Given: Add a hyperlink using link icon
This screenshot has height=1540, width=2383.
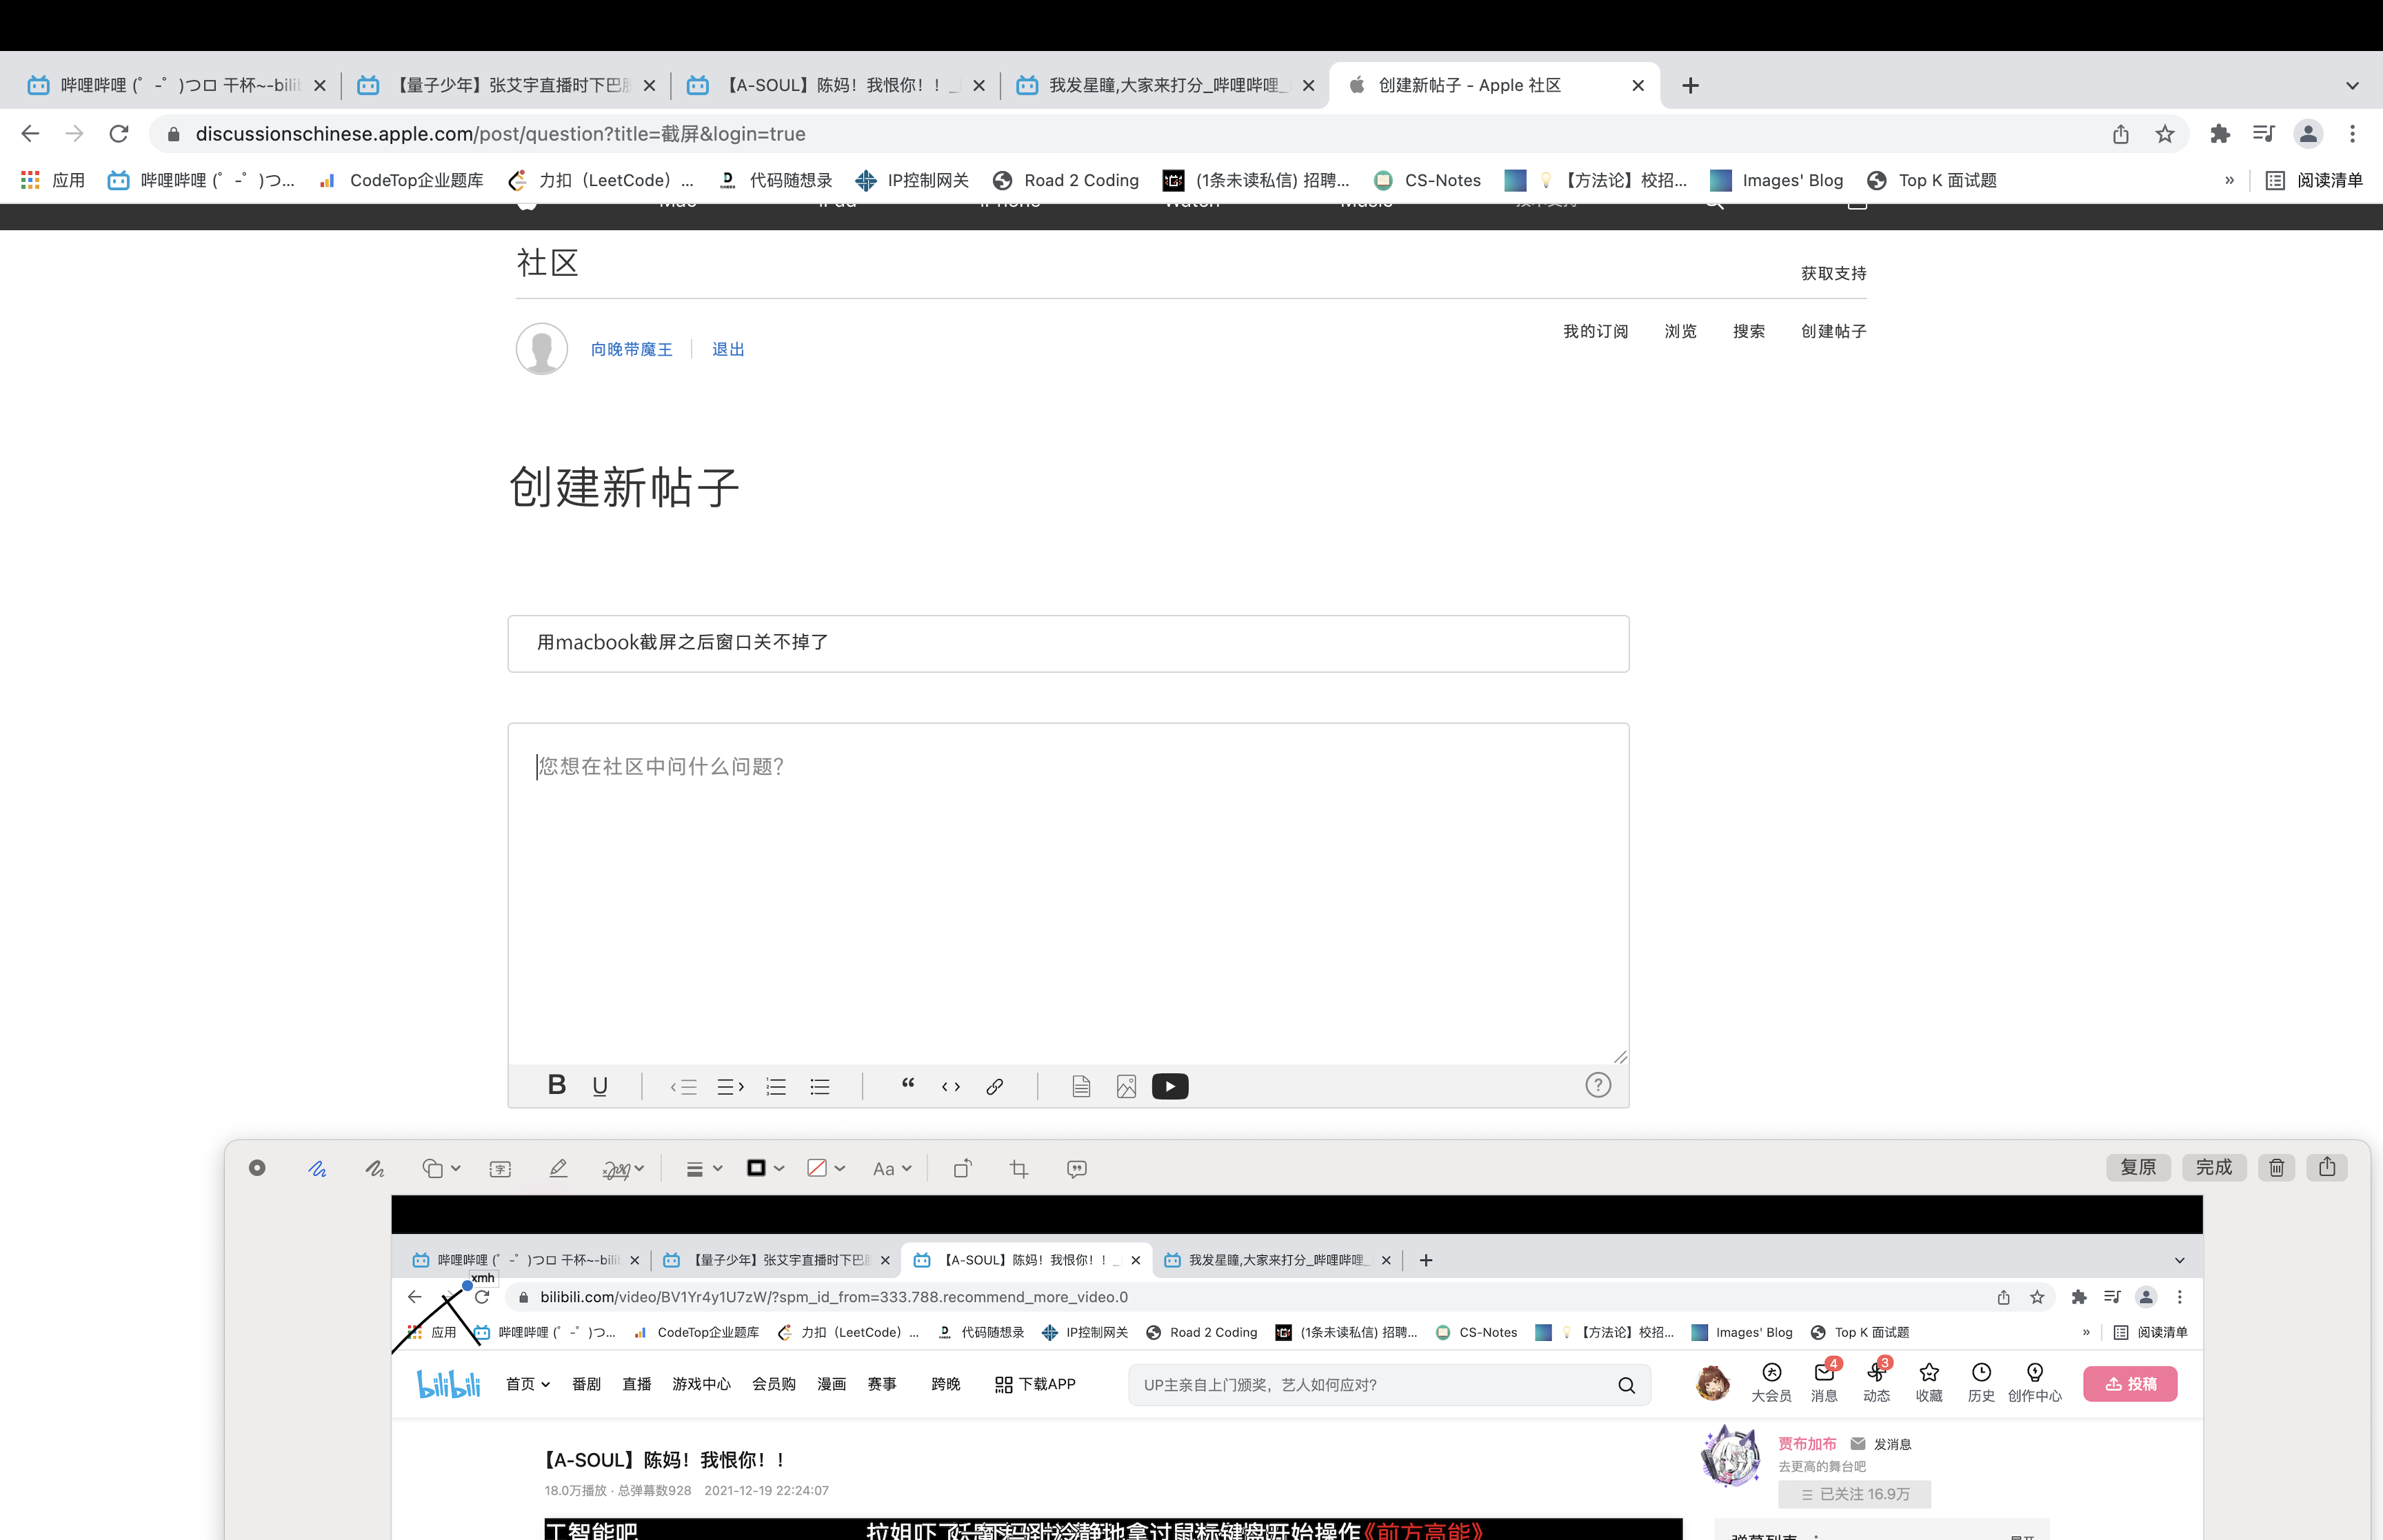Looking at the screenshot, I should tap(994, 1086).
